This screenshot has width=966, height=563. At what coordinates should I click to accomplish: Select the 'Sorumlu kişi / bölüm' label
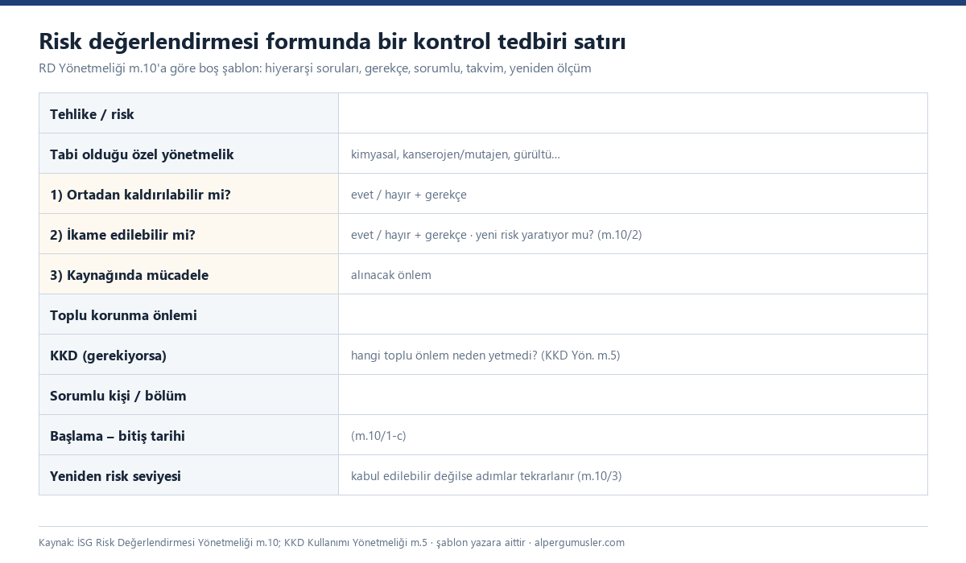tap(188, 395)
